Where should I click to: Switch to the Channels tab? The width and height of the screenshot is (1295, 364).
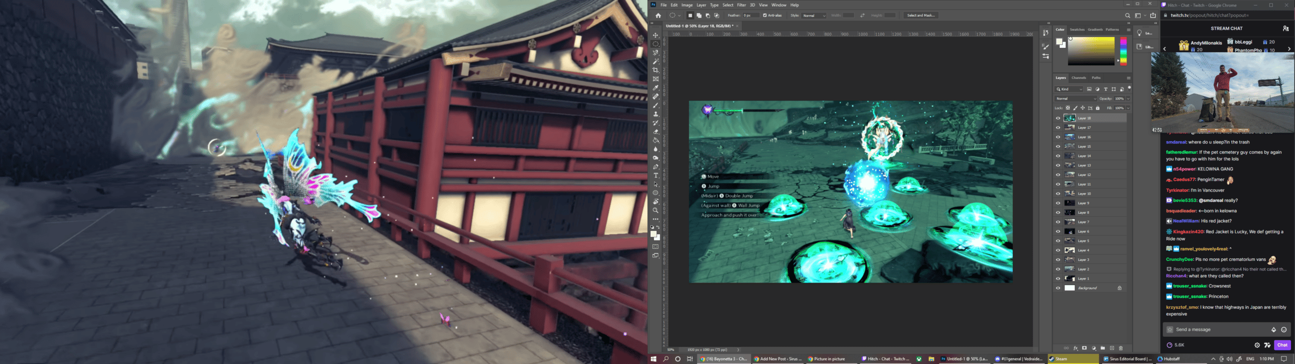1079,78
